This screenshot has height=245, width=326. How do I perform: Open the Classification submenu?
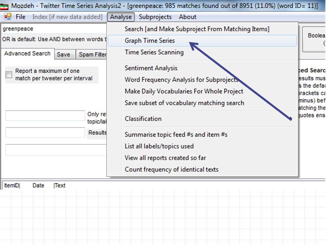click(x=202, y=119)
